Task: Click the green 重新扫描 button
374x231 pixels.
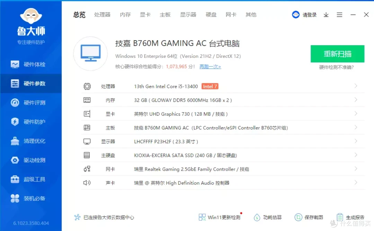Action: [337, 54]
